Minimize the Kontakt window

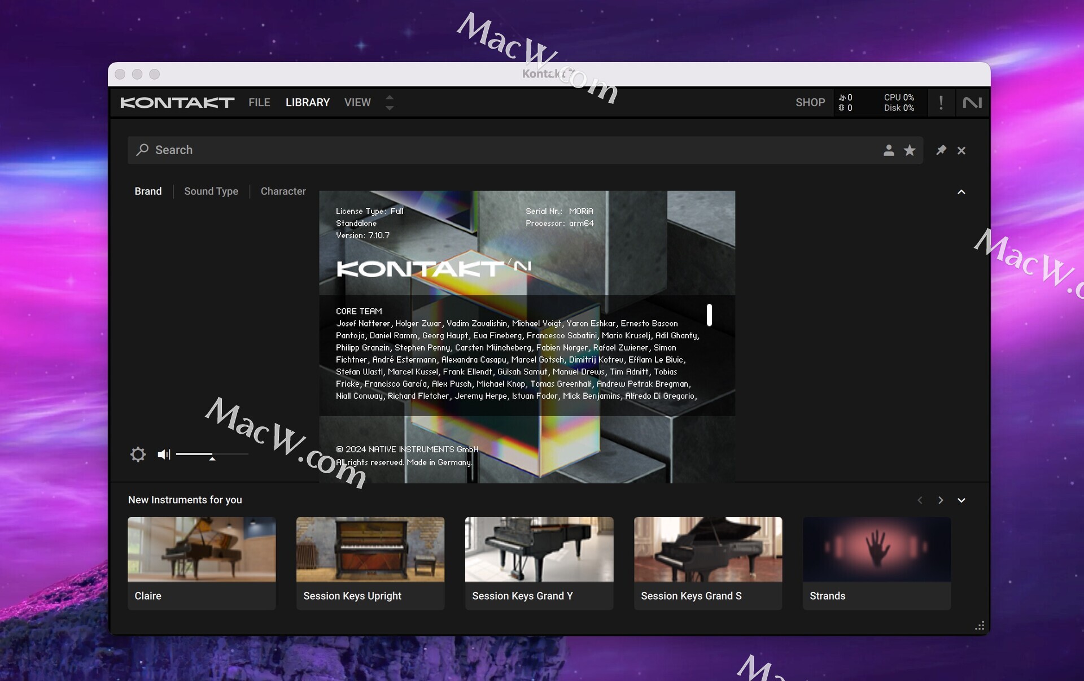137,74
